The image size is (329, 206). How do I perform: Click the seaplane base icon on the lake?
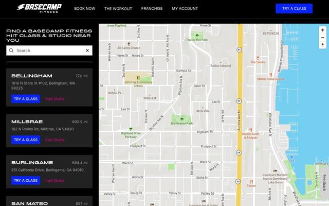click(x=291, y=157)
